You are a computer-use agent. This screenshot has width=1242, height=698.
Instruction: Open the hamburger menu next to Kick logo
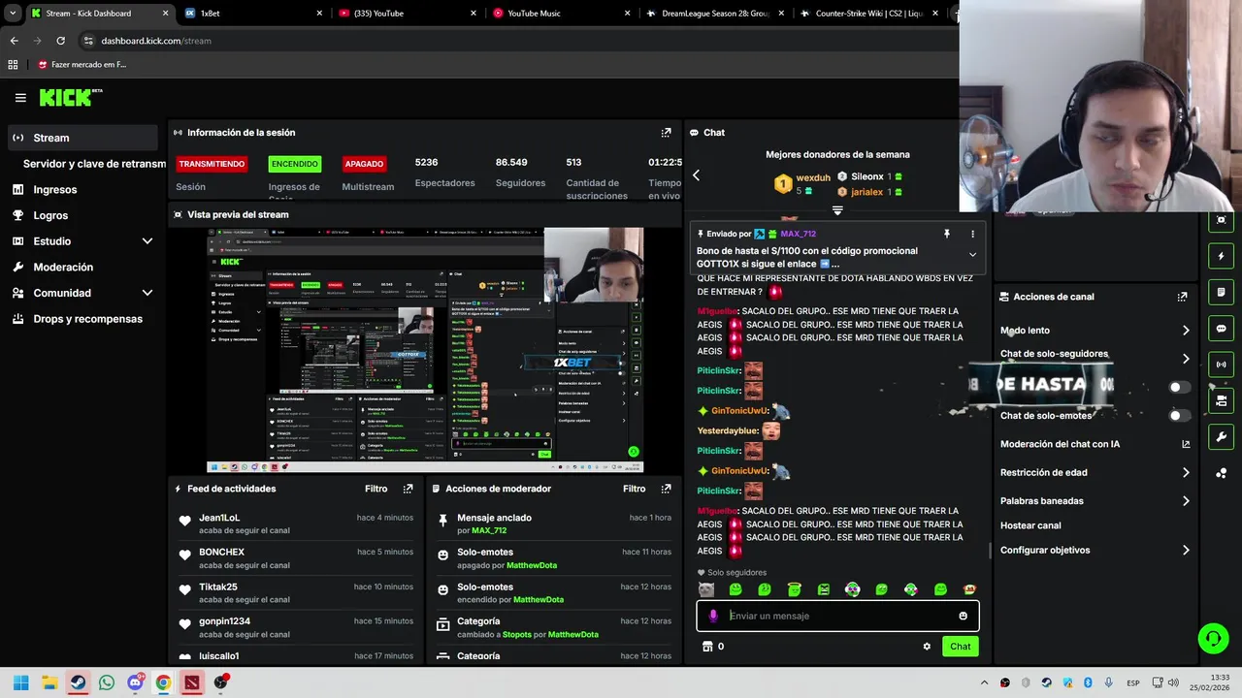[20, 97]
